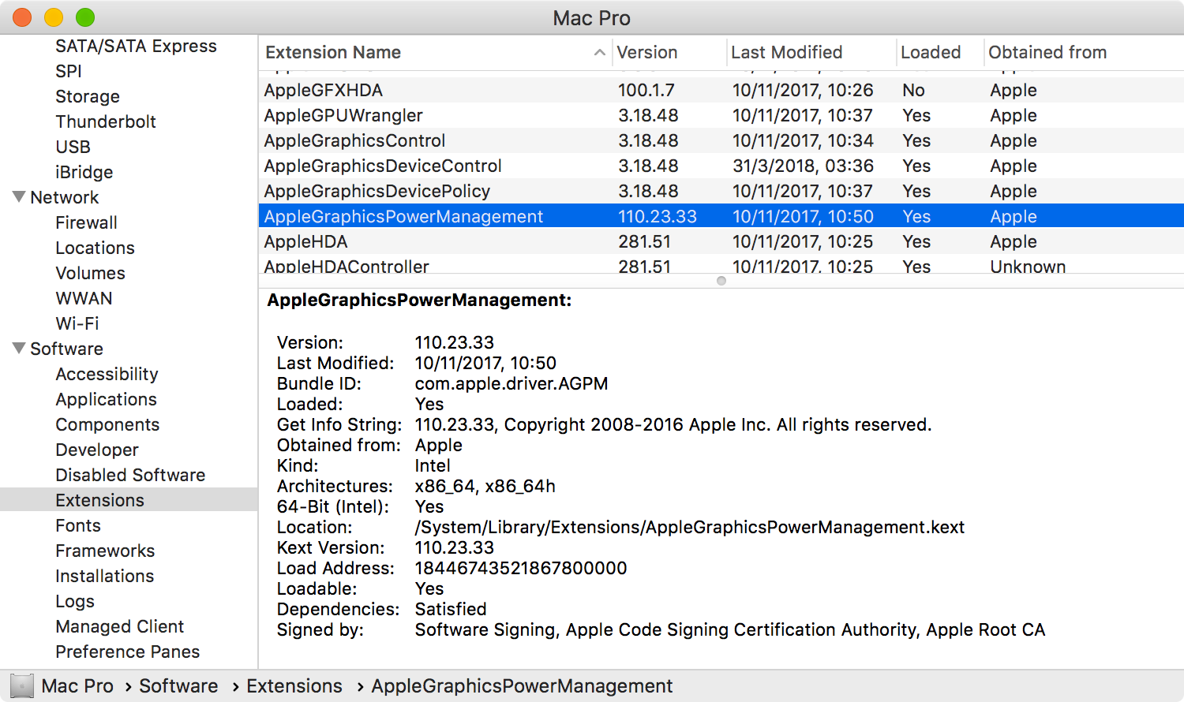1184x702 pixels.
Task: Click the Load Address value 18446743521867800000
Action: (521, 568)
